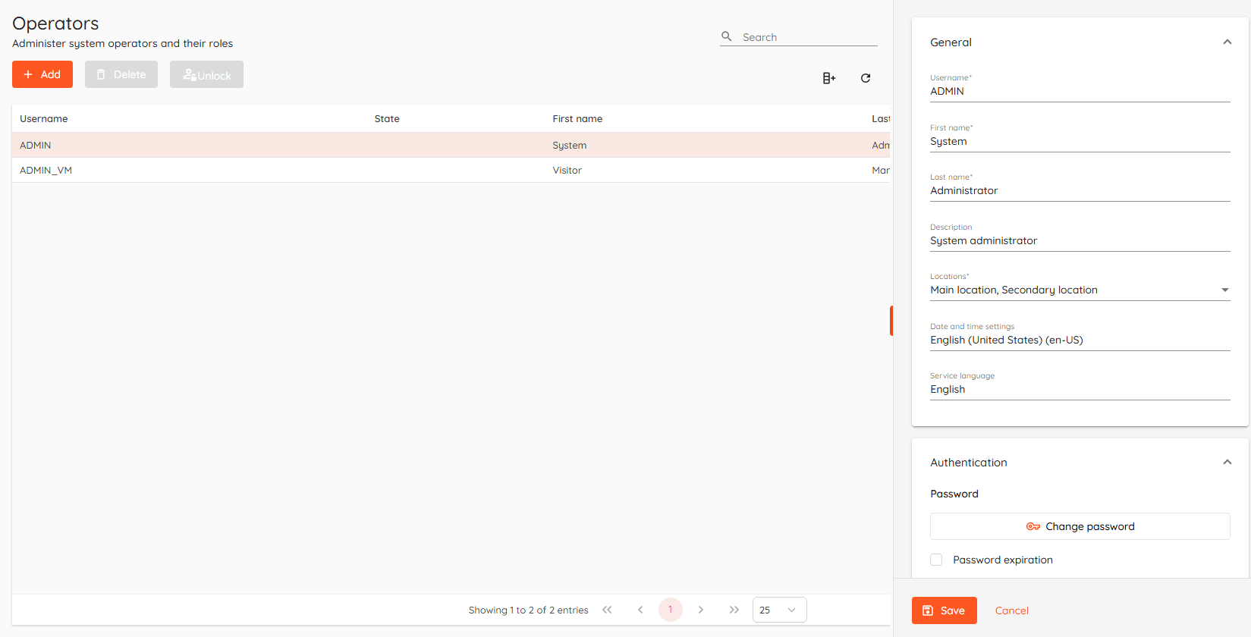Click the Add operator button
The height and width of the screenshot is (637, 1251).
point(42,74)
